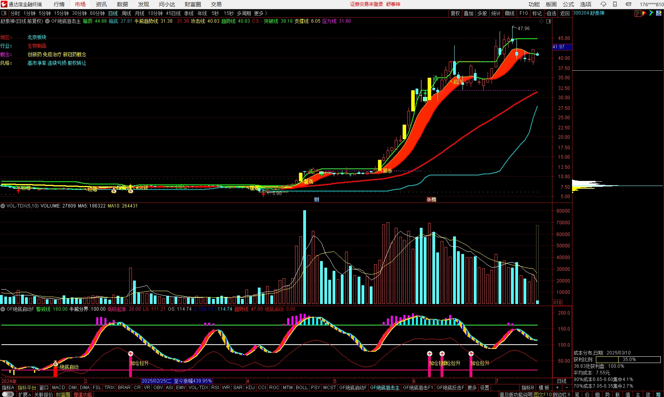Select the 筹 sidebar panel button
This screenshot has width=664, height=397.
point(658,394)
